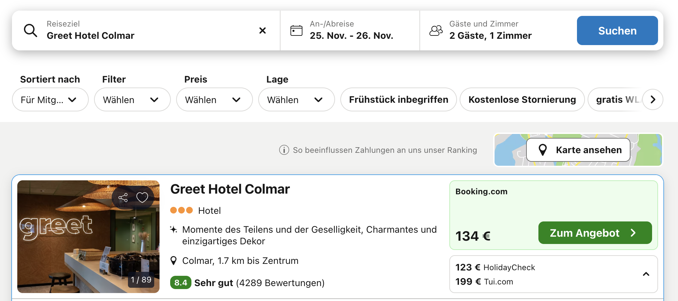Change the An-/Abreise dates field
This screenshot has height=301, width=678.
350,30
